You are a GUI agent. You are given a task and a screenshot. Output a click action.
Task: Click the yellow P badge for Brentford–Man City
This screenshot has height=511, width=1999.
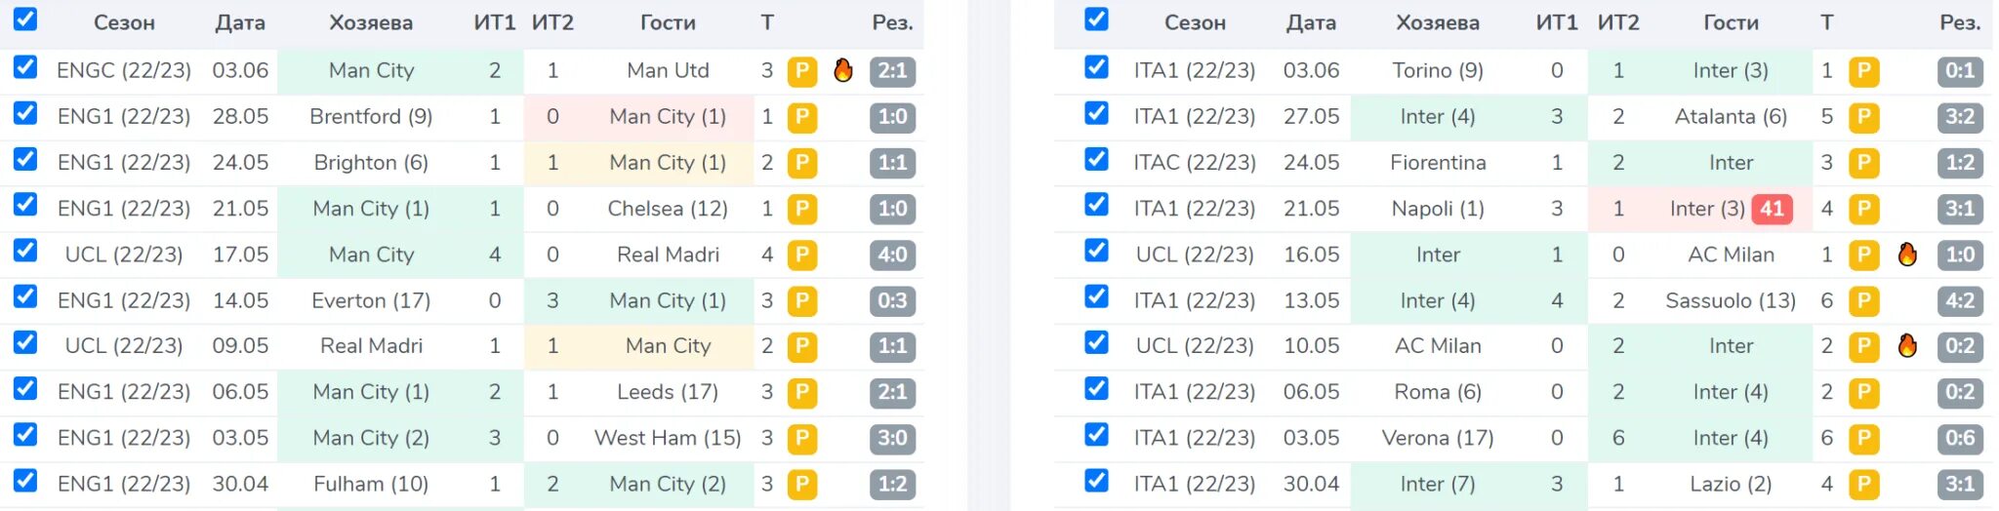pyautogui.click(x=802, y=117)
